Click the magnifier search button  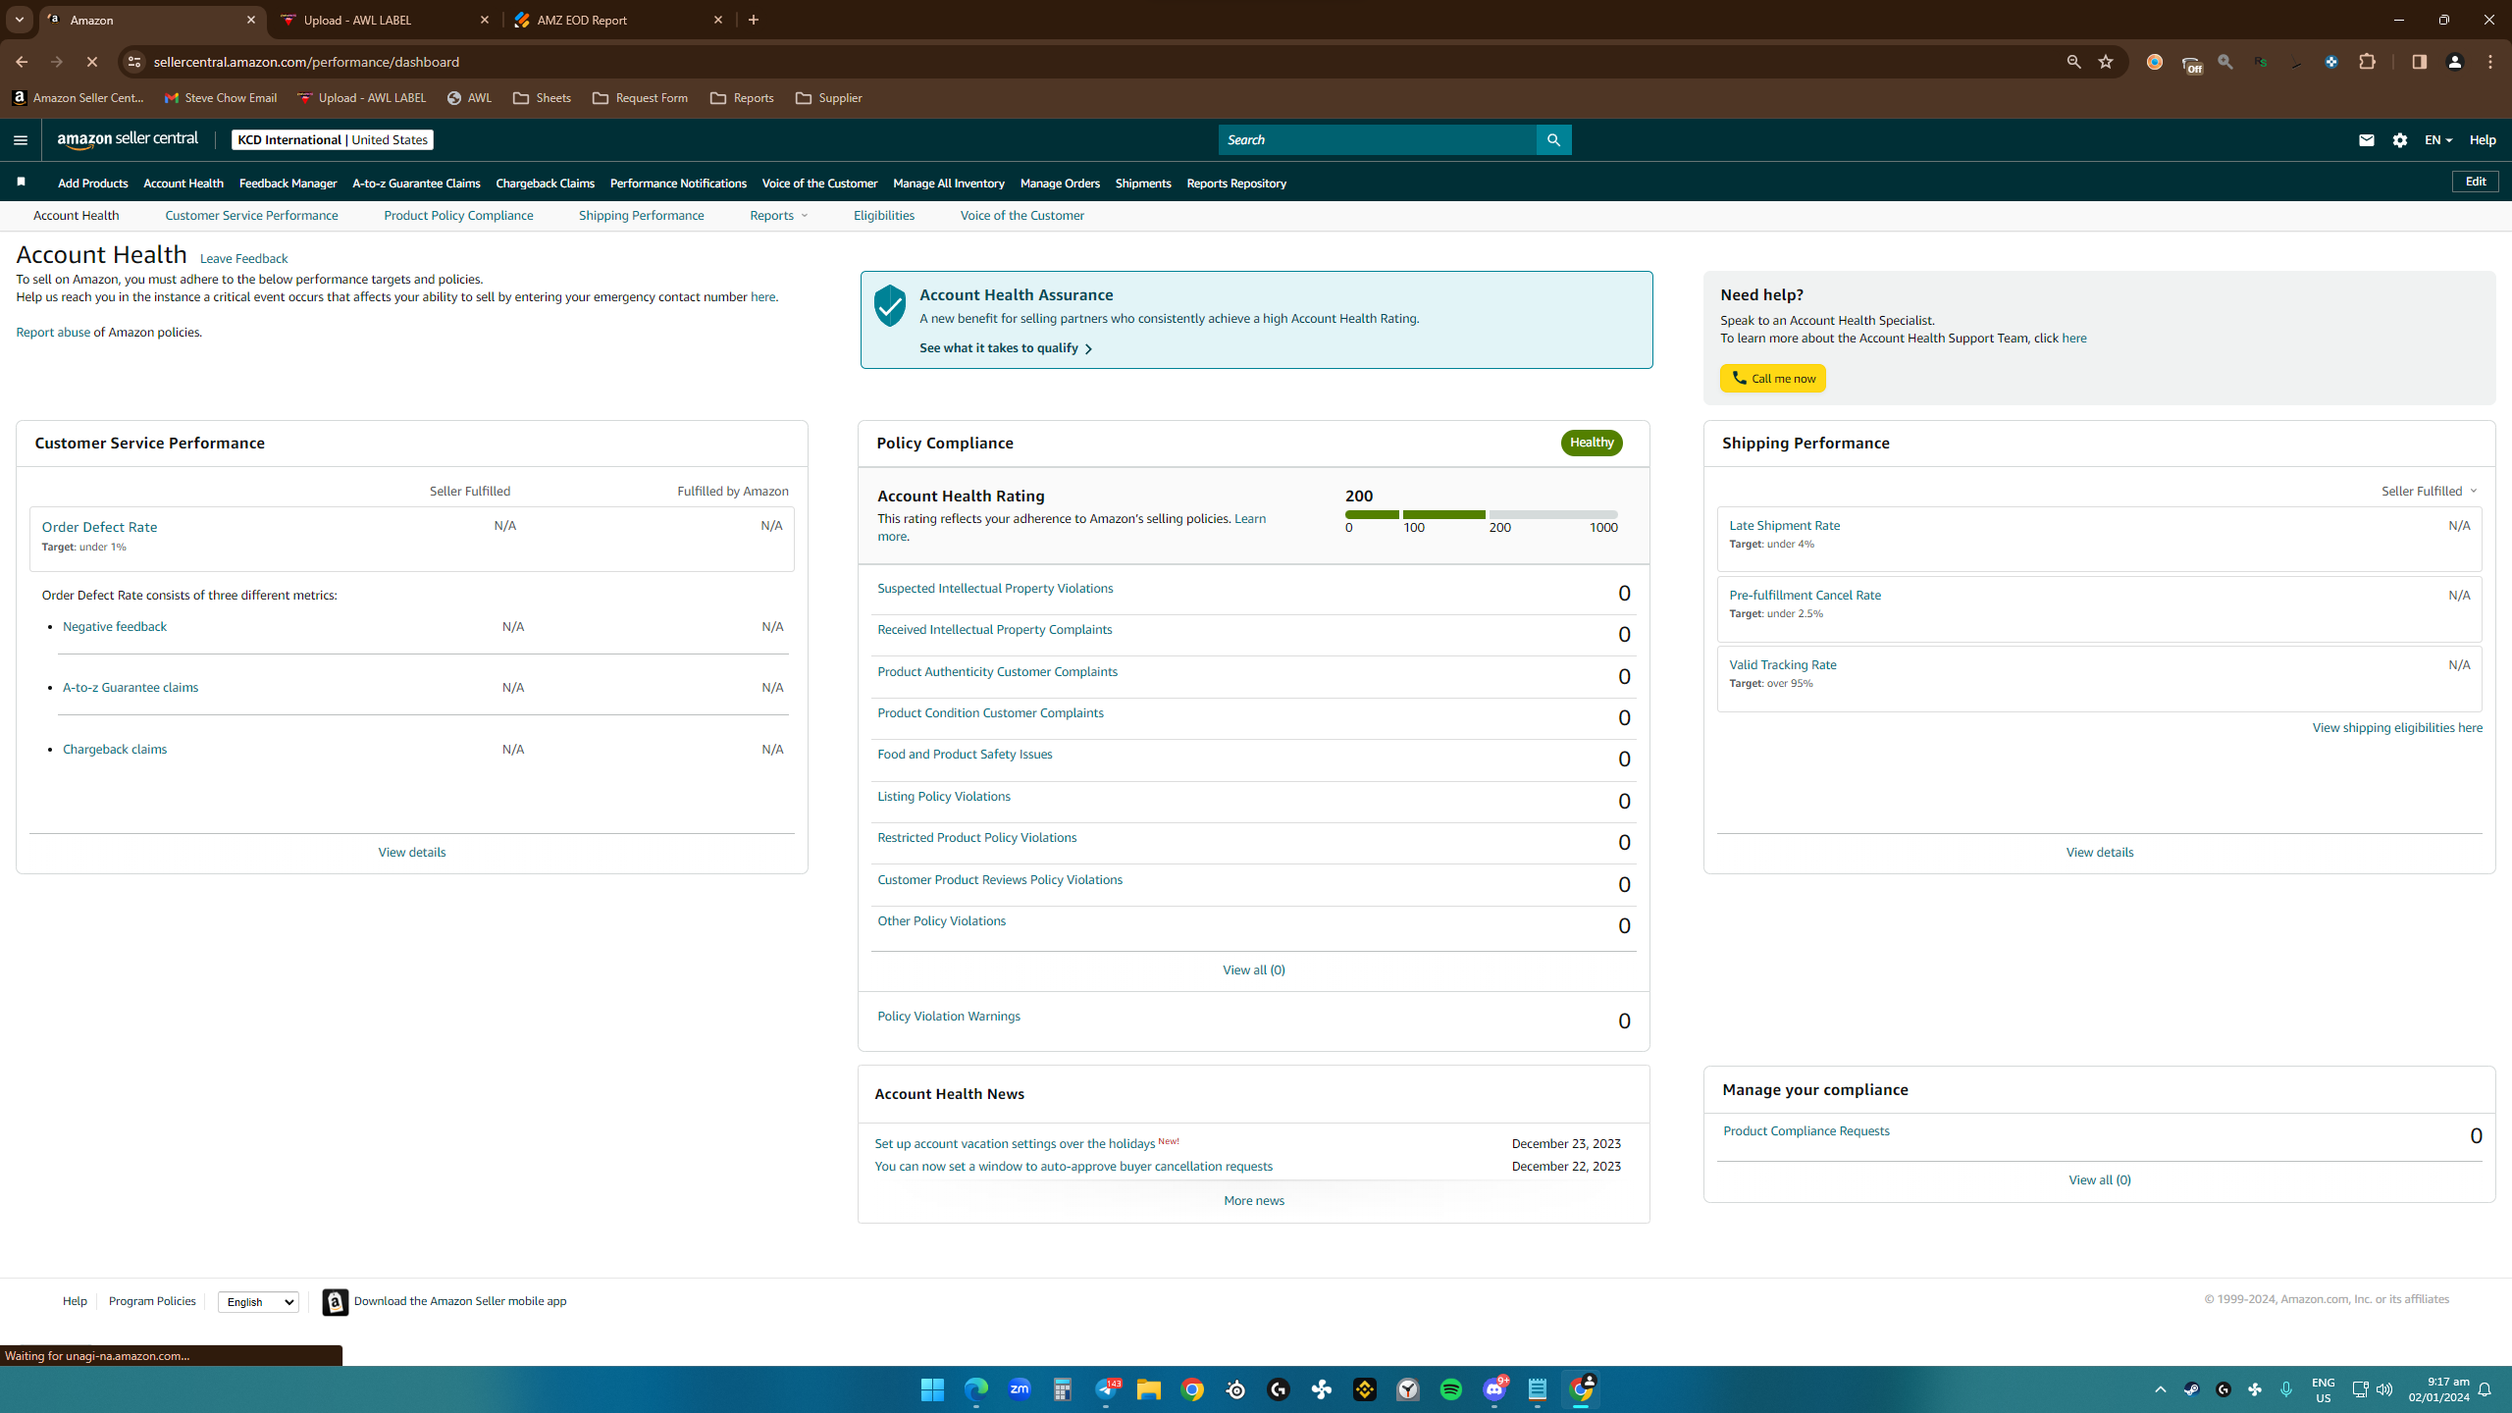point(1553,139)
